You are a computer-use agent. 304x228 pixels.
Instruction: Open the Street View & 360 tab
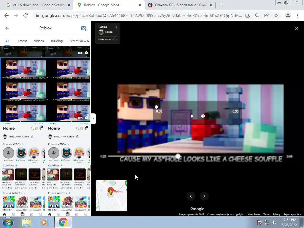coord(80,41)
